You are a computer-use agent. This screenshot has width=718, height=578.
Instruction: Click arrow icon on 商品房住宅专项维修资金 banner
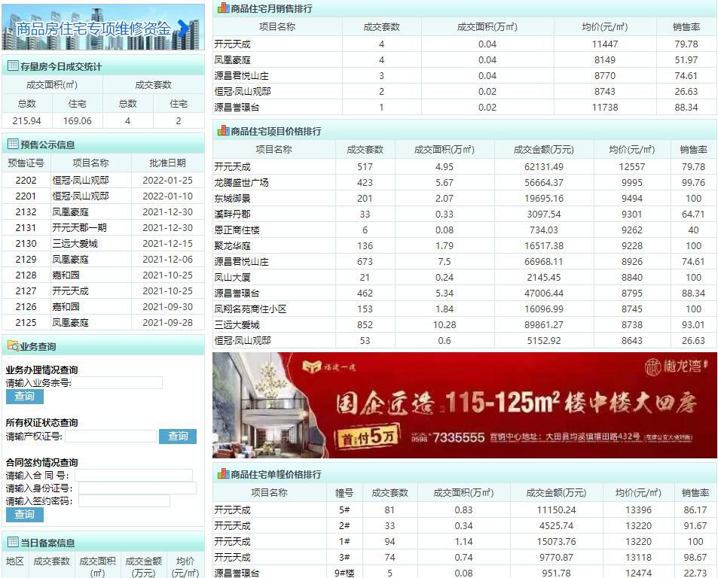(183, 29)
